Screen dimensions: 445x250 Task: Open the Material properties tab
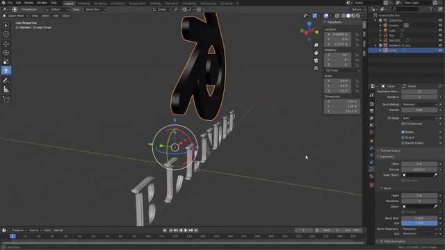click(x=371, y=176)
